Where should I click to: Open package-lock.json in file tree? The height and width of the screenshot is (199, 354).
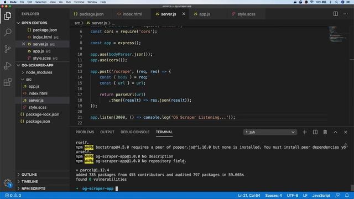(43, 114)
